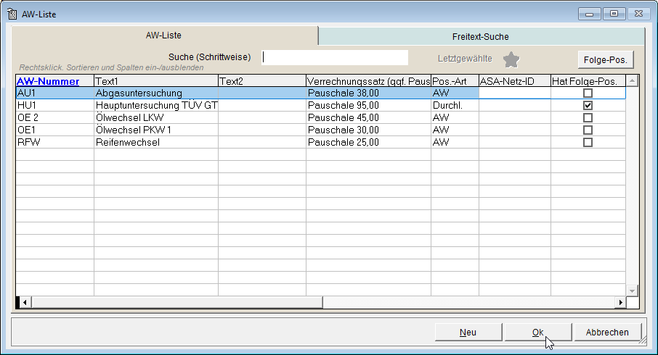The height and width of the screenshot is (355, 658).
Task: Maximize the AW-Liste window
Action: pyautogui.click(x=614, y=14)
